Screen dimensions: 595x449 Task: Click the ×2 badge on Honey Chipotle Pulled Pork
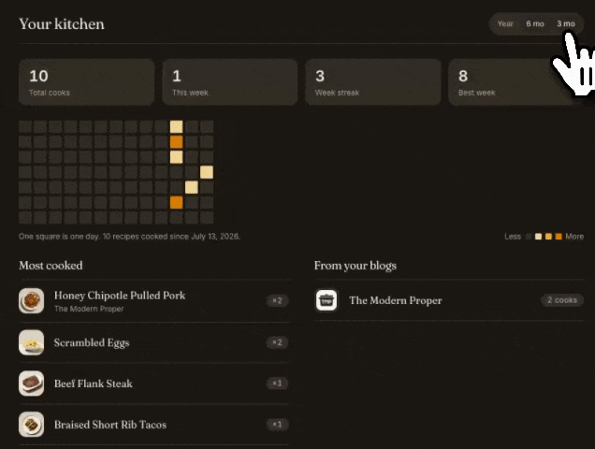tap(277, 300)
